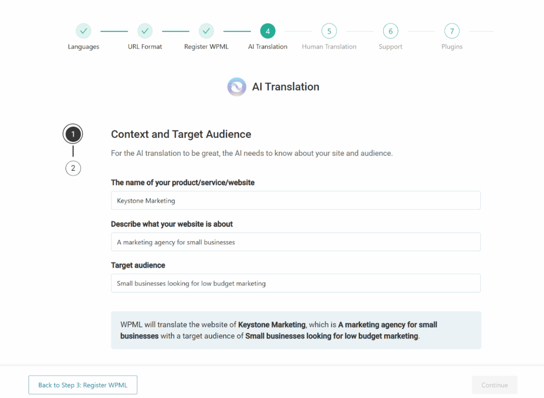
Task: Click the step 7 circle for Plugins
Action: (x=452, y=31)
